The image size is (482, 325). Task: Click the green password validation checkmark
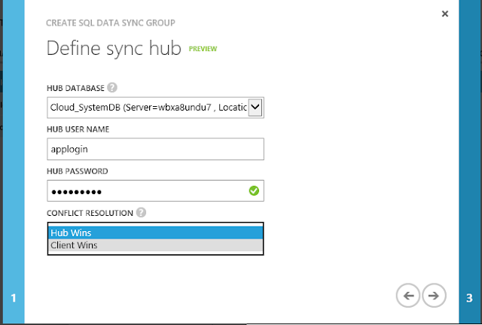tap(254, 191)
